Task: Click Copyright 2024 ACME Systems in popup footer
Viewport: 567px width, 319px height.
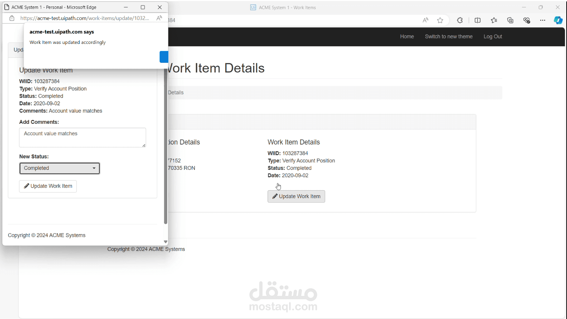Action: click(x=47, y=235)
